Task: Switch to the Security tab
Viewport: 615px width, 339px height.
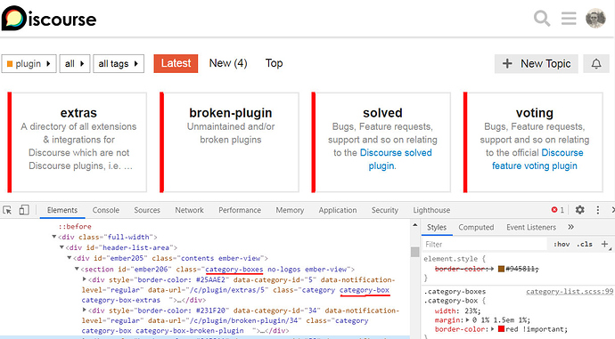Action: pos(385,210)
